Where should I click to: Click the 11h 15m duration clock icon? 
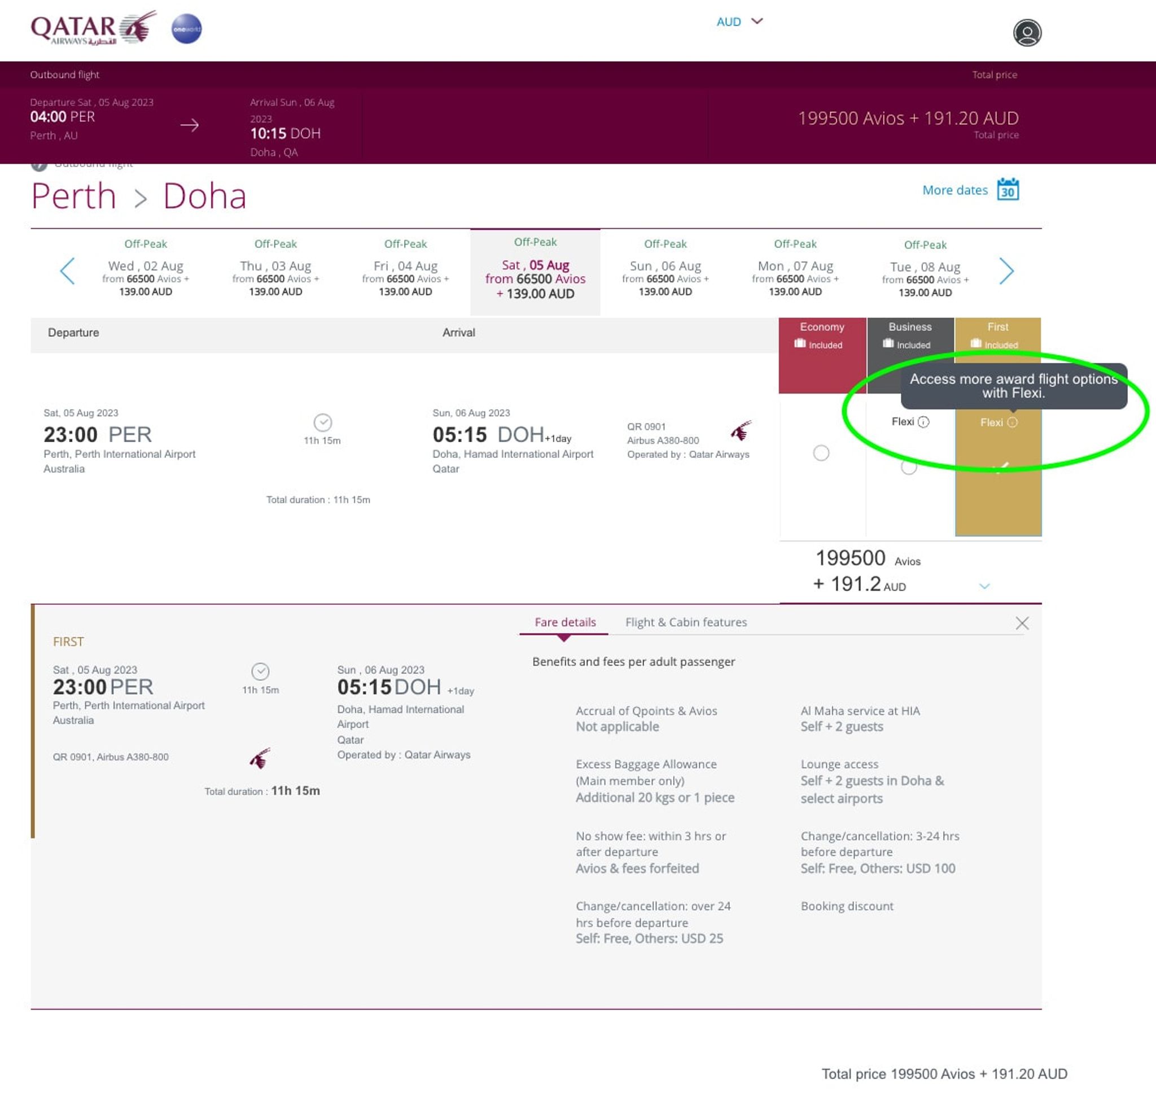[322, 422]
